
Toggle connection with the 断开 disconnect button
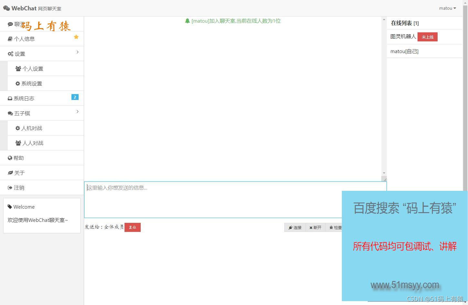(315, 227)
